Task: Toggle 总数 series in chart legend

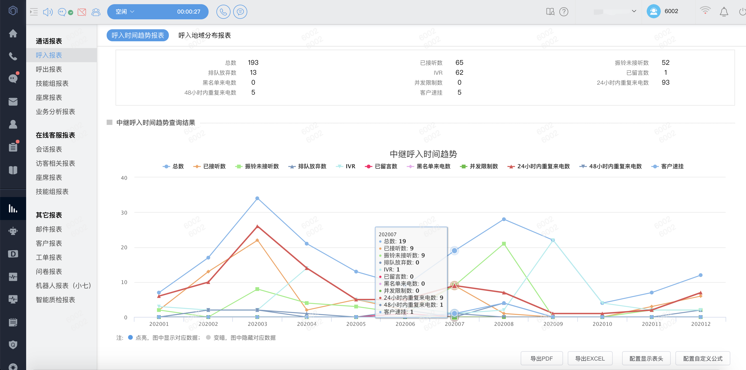Action: (173, 166)
